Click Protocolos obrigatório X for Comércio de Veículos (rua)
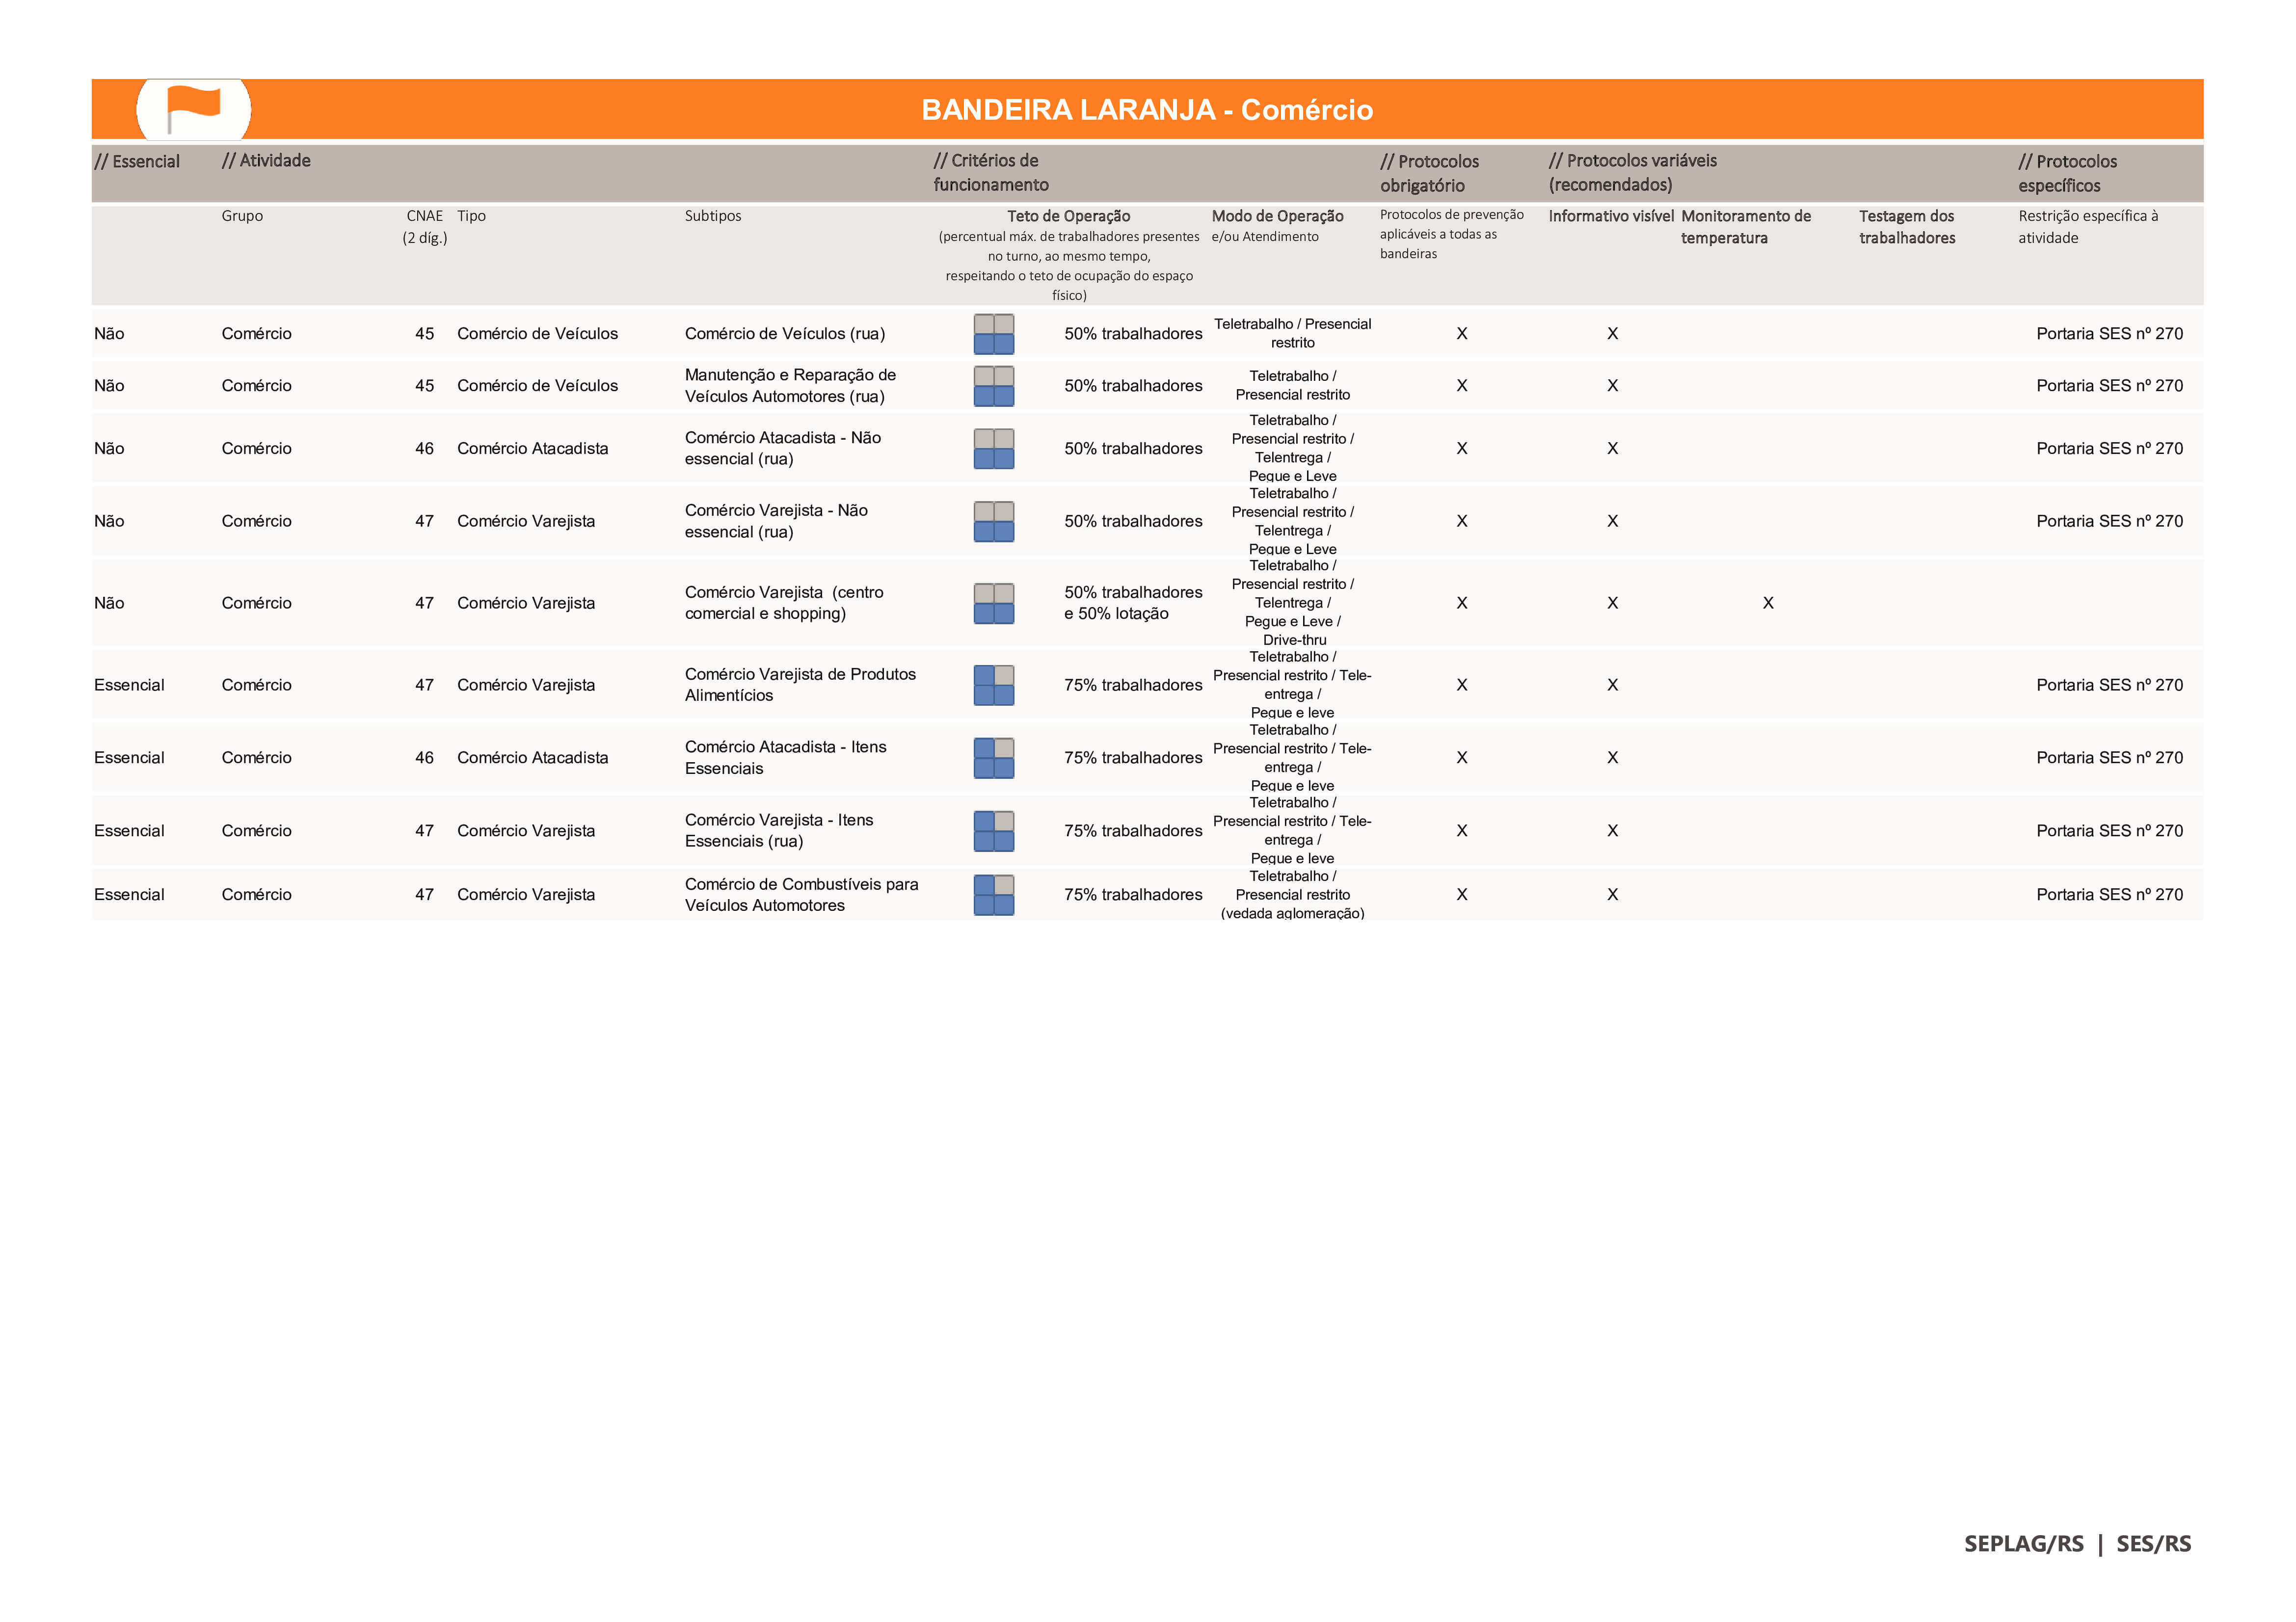 pos(1461,334)
